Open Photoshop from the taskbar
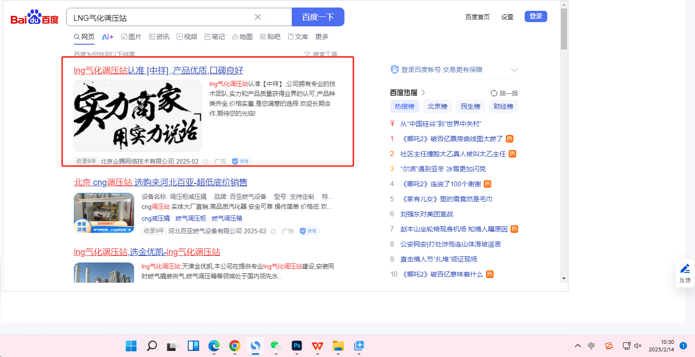 (x=297, y=346)
